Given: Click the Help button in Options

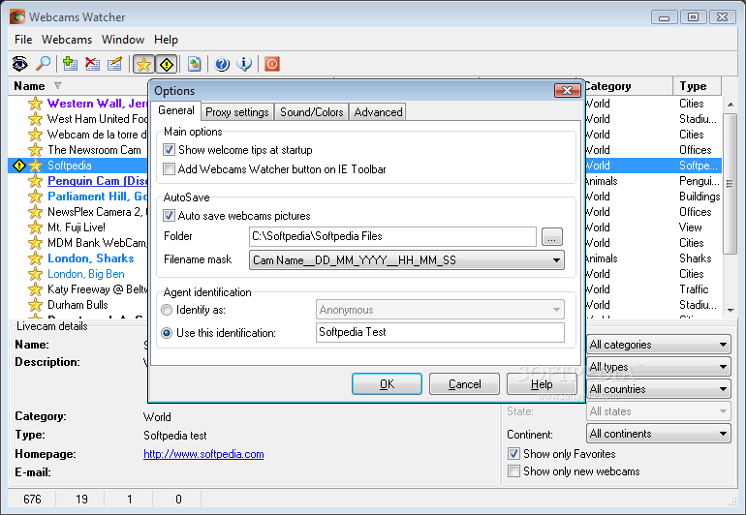Looking at the screenshot, I should [x=542, y=383].
